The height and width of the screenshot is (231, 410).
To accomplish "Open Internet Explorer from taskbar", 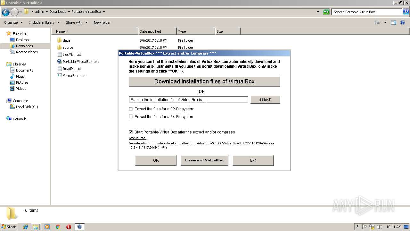I will point(26,227).
